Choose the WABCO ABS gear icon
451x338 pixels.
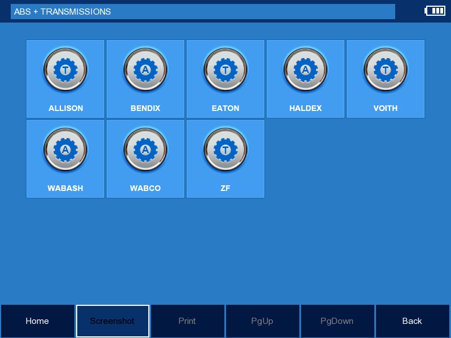click(x=145, y=149)
